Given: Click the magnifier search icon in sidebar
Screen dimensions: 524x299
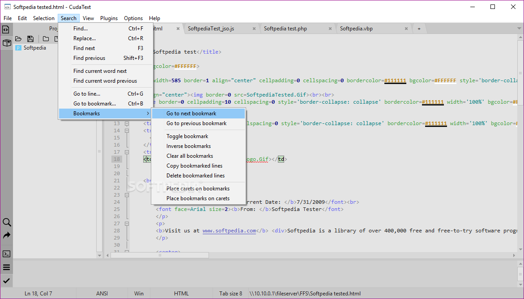Looking at the screenshot, I should click(6, 222).
